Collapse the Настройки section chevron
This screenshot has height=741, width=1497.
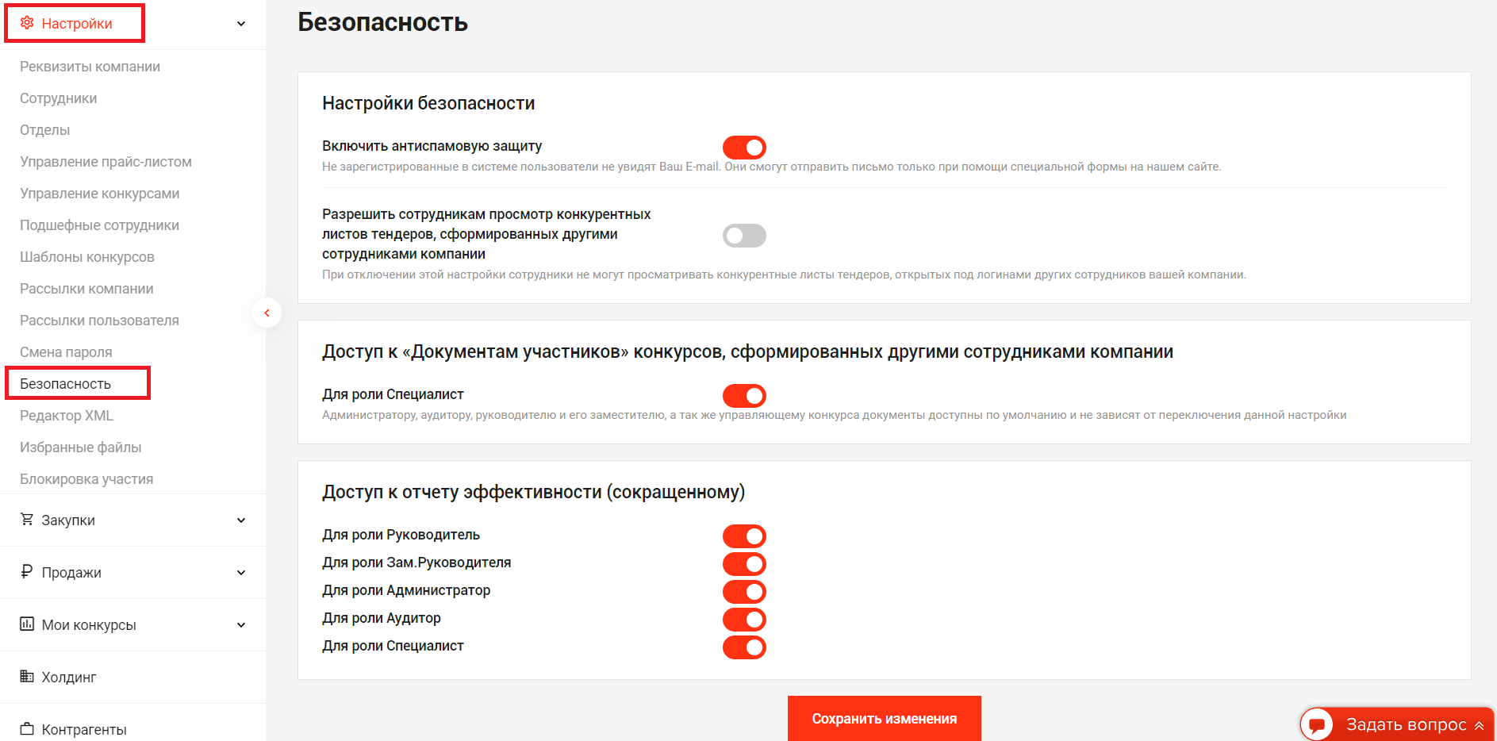tap(241, 24)
